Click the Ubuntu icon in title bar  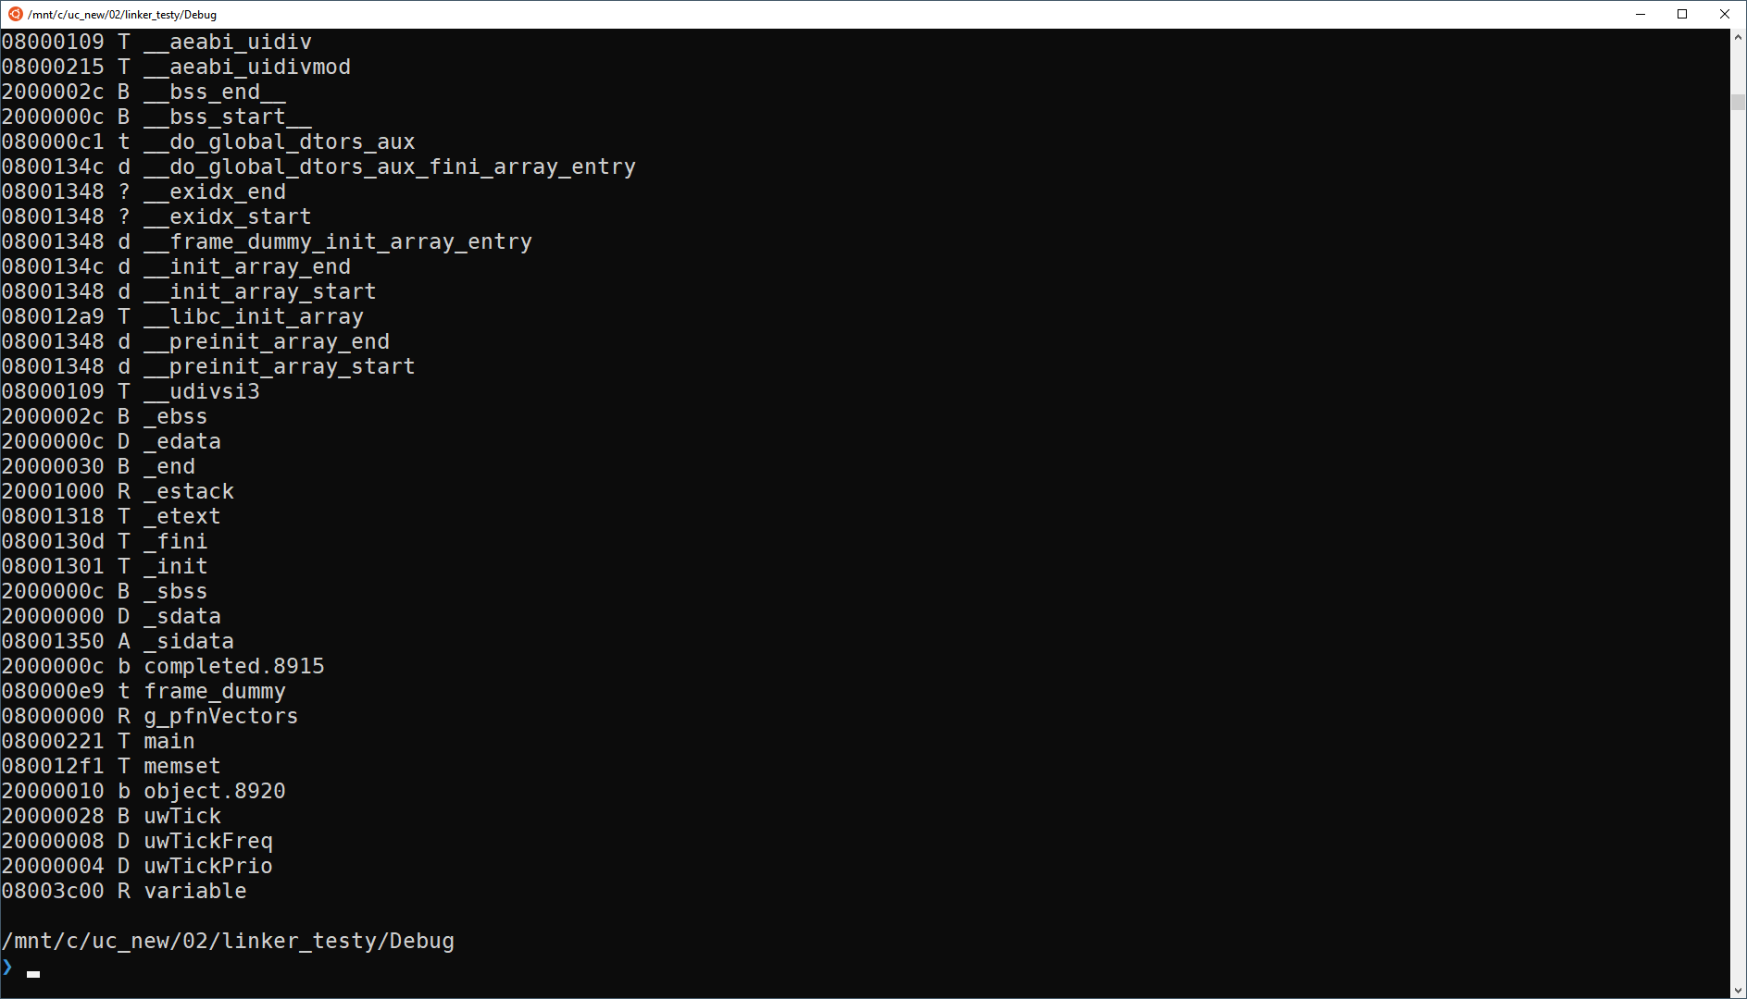point(15,14)
